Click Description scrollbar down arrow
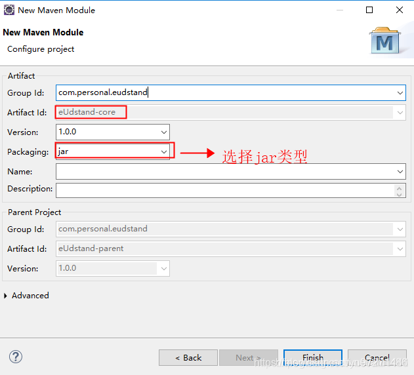Screen dimensions: 414x375 [x=399, y=195]
